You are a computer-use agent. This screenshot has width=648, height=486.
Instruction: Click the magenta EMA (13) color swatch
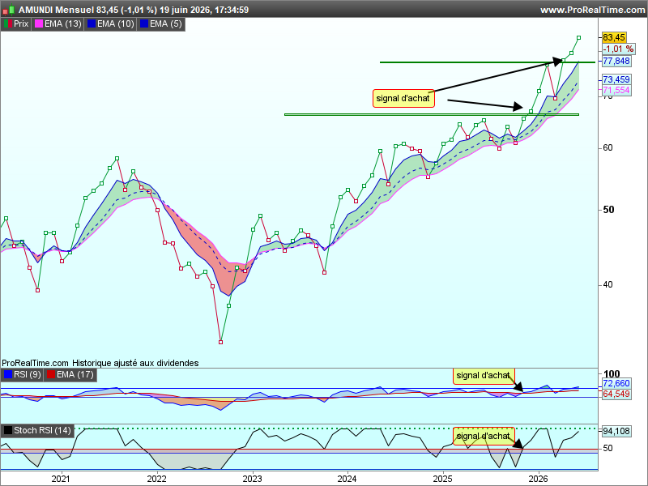pyautogui.click(x=38, y=24)
